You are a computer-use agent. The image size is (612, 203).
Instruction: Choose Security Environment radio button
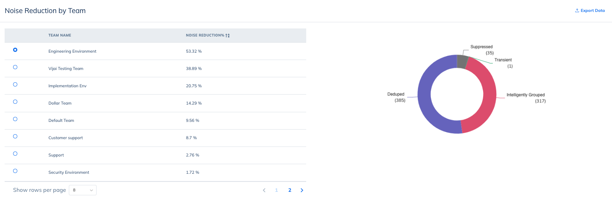point(15,171)
